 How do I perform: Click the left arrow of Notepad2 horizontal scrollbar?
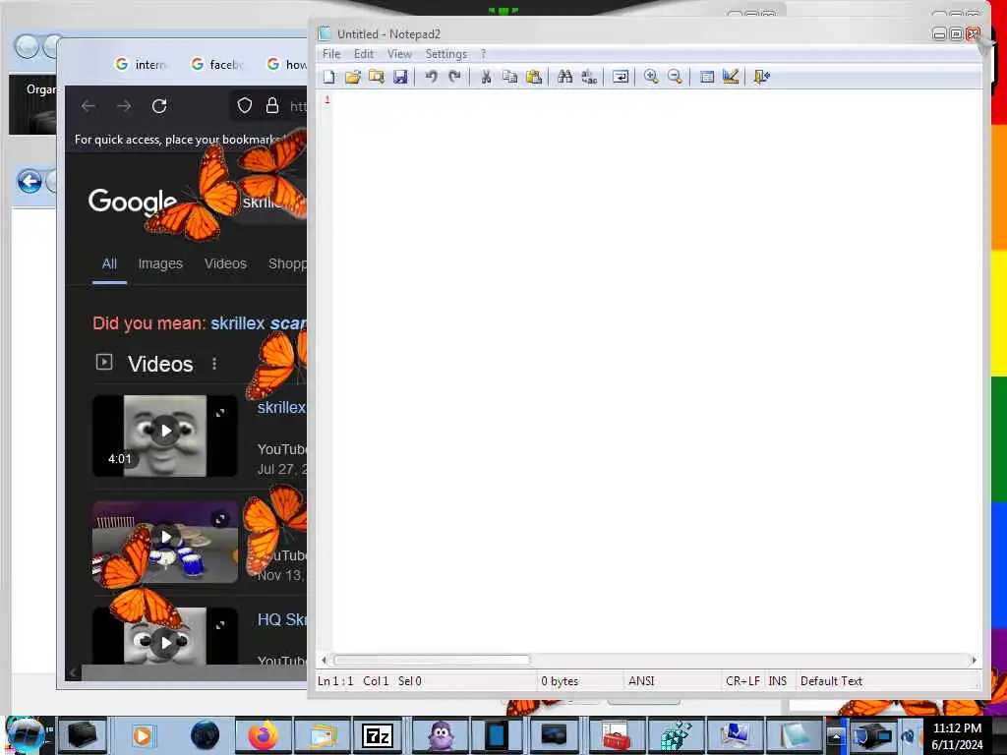324,660
